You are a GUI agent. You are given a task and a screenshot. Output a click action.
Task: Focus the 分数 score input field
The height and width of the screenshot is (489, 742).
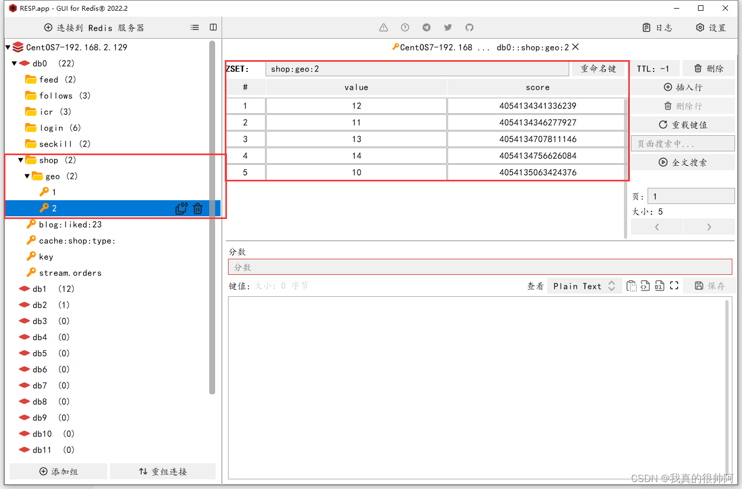(480, 267)
